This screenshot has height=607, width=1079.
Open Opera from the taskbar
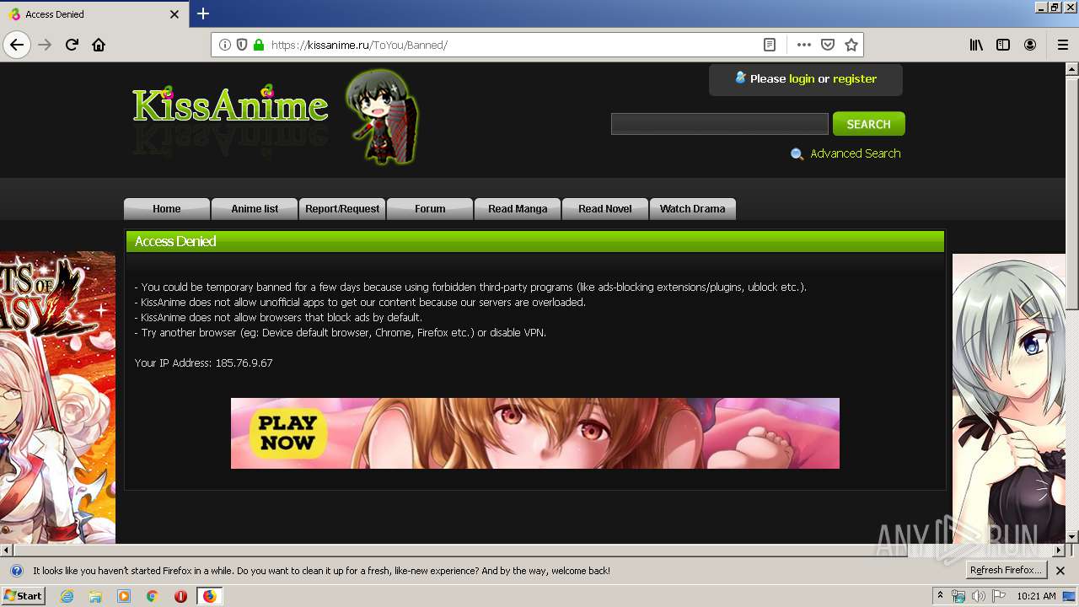tap(180, 596)
